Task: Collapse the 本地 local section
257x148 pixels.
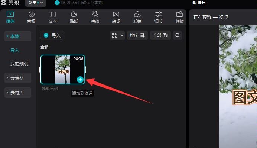Action: pos(18,36)
